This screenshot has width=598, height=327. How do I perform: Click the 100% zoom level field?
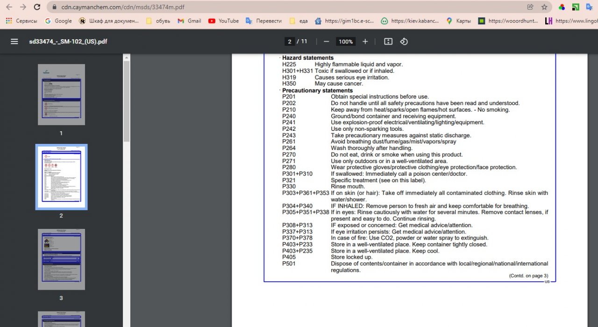(x=346, y=42)
